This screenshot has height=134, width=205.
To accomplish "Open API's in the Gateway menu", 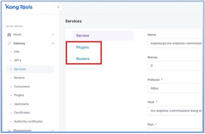I will pyautogui.click(x=17, y=61).
